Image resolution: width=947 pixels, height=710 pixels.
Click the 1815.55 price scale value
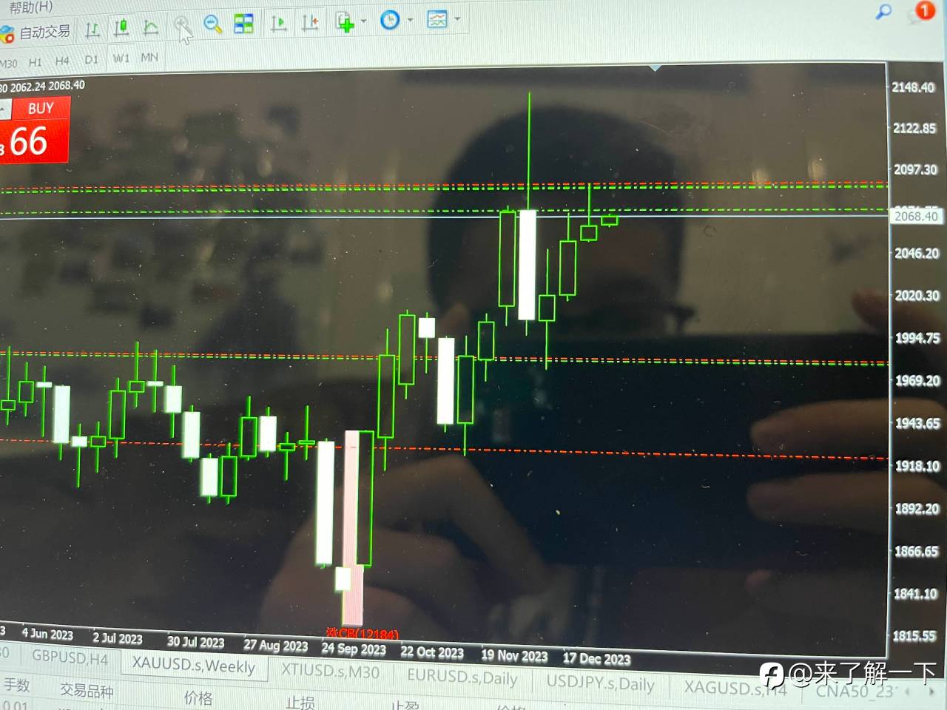click(x=914, y=635)
